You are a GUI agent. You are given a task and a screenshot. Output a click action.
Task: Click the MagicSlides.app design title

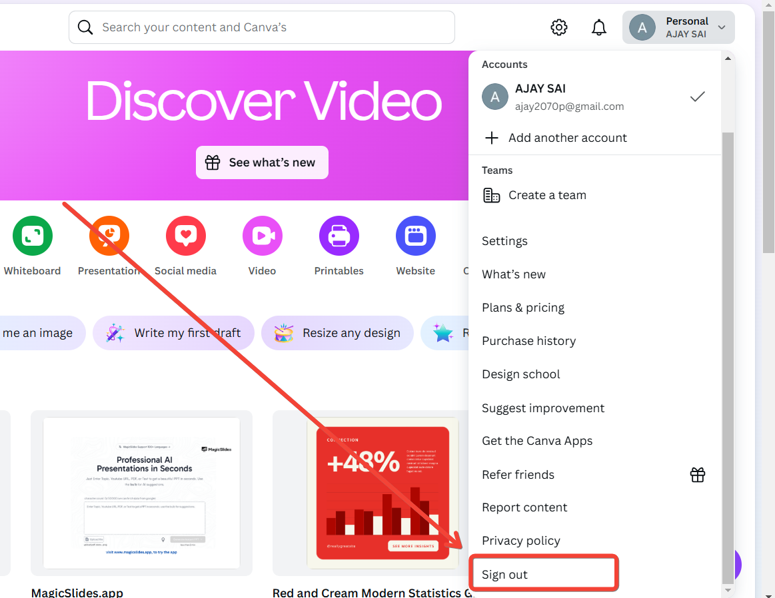(x=77, y=592)
